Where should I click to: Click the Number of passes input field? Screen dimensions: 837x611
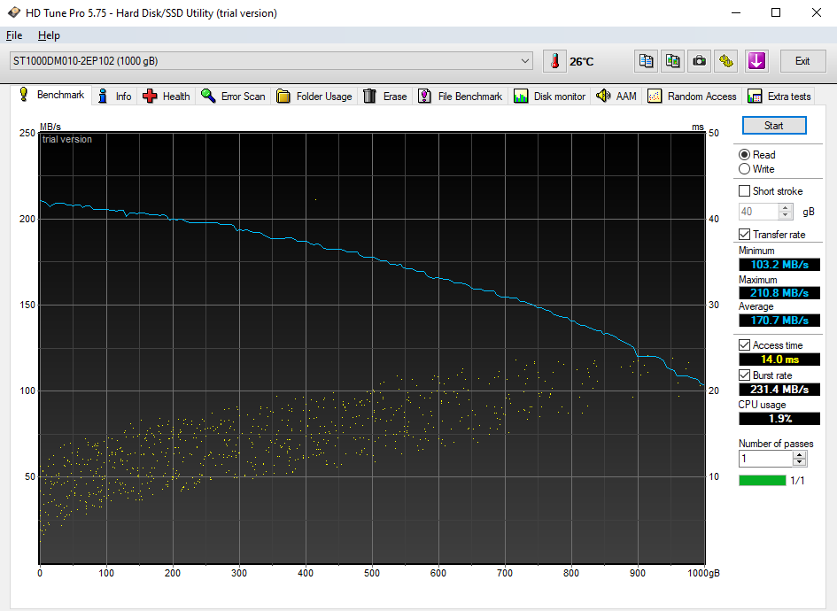(766, 459)
